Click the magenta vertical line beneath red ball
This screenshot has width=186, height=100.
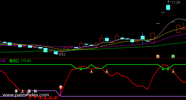(x=61, y=93)
